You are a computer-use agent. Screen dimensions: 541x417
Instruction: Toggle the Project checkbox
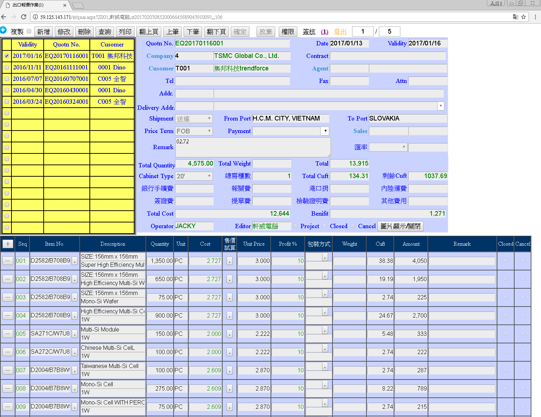295,226
